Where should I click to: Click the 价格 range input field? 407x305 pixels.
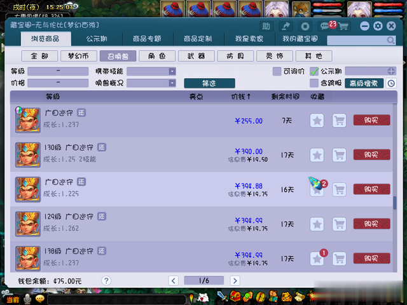pyautogui.click(x=58, y=83)
